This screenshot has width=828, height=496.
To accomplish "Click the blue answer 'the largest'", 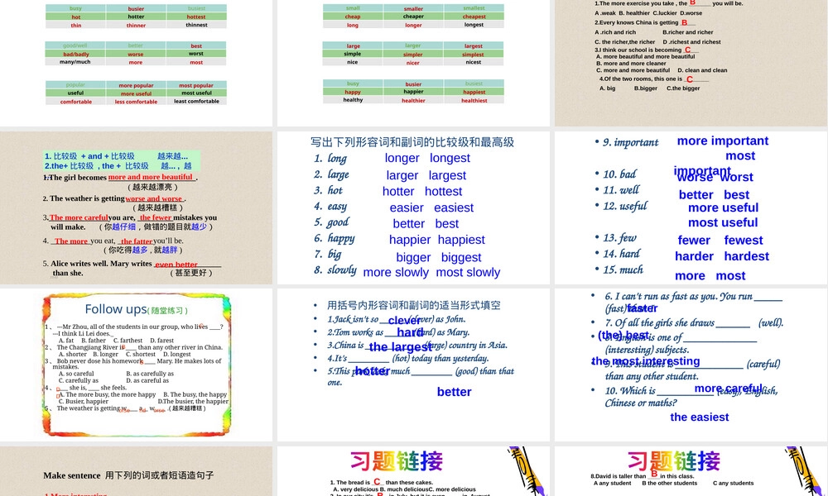I will point(400,347).
